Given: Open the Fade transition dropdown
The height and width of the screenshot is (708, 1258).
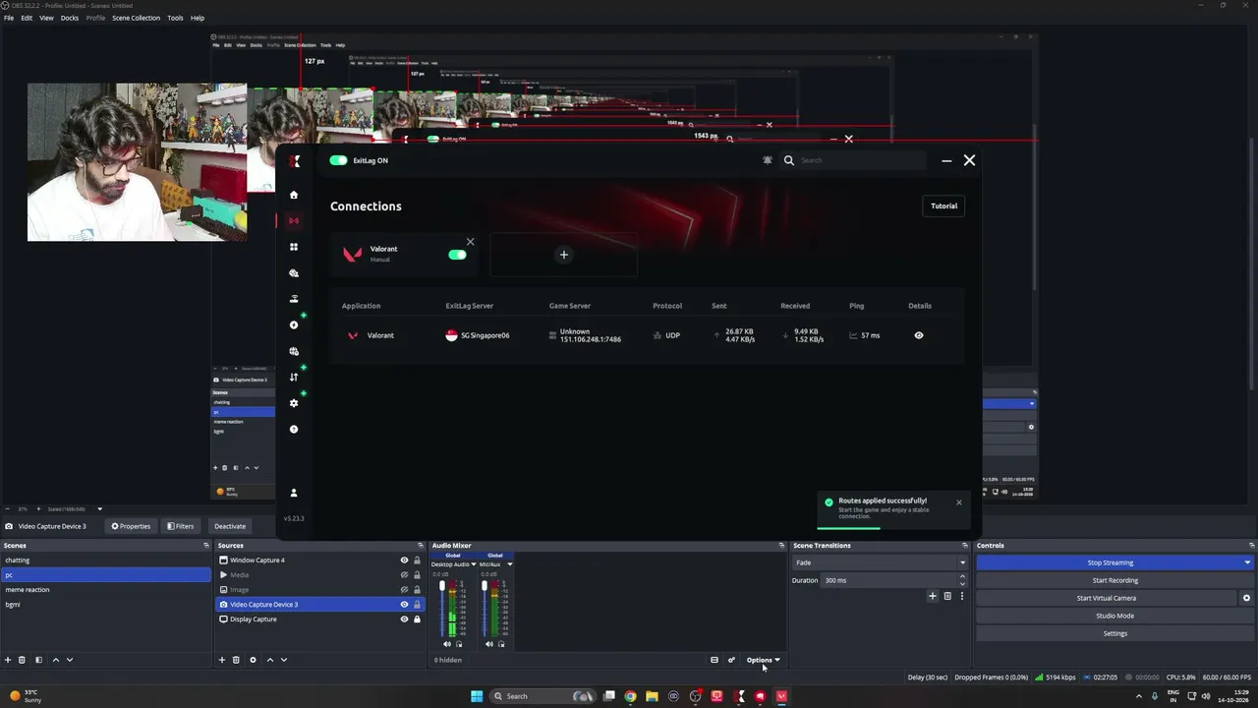Looking at the screenshot, I should tap(880, 562).
